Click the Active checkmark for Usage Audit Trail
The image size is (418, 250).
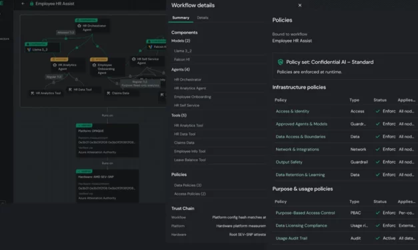(x=377, y=238)
